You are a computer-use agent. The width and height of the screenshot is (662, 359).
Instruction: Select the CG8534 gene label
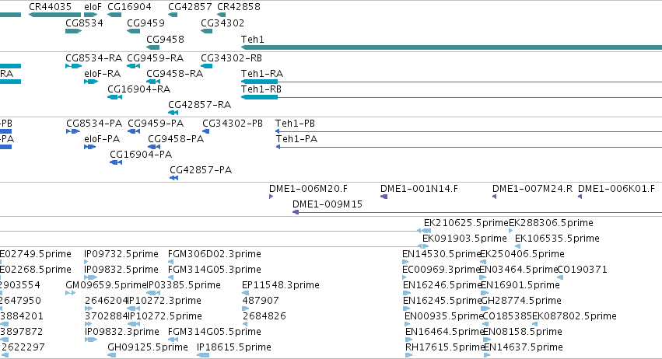click(84, 23)
